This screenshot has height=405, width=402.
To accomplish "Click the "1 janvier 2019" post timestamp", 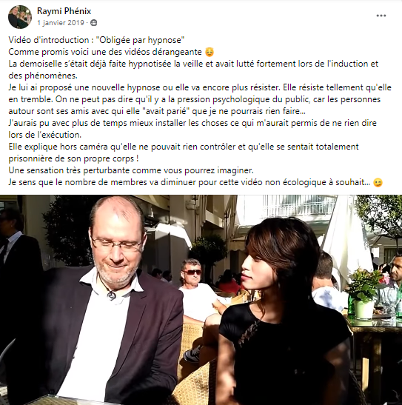I will pos(61,23).
